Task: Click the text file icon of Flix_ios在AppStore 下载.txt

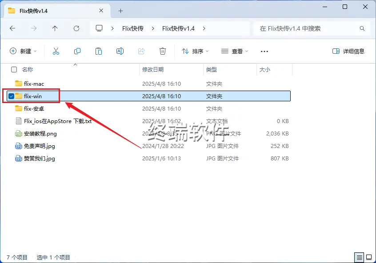Action: pyautogui.click(x=19, y=121)
